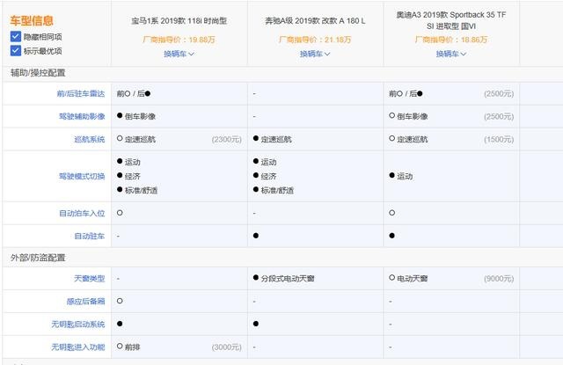
Task: Click Mercedes' 分段式电动天窗 entry
Action: (283, 278)
